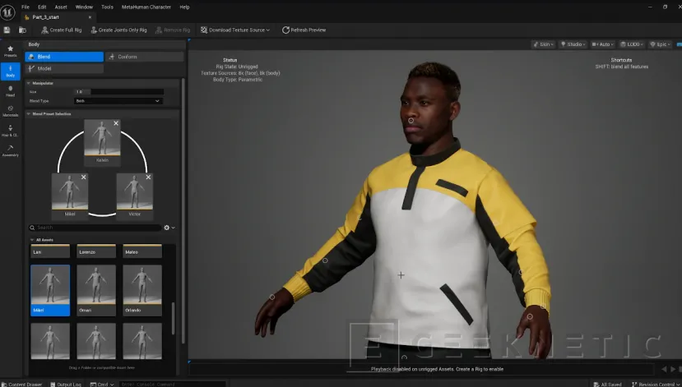Click the manipulator circle on left wrist
Screen dimensions: 682x387
point(272,297)
